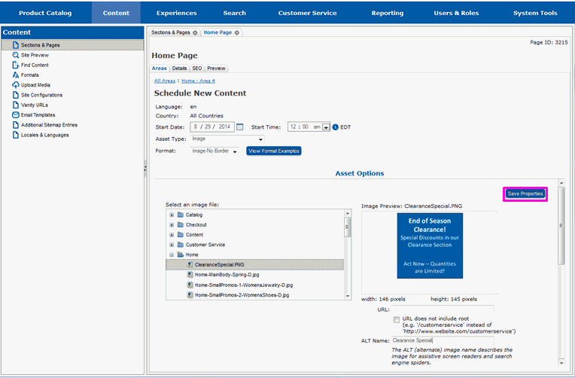Image resolution: width=575 pixels, height=378 pixels.
Task: Close the Home Page tab
Action: click(237, 32)
